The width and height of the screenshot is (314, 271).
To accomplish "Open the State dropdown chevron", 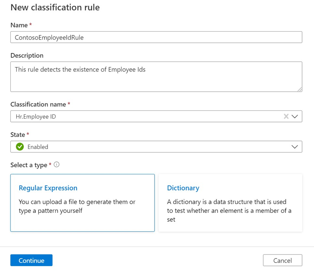I will point(295,147).
